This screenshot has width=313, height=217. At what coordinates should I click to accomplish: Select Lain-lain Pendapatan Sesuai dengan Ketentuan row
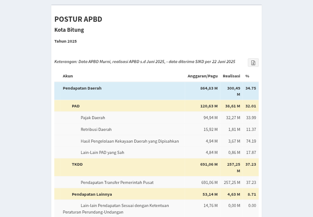(124, 206)
